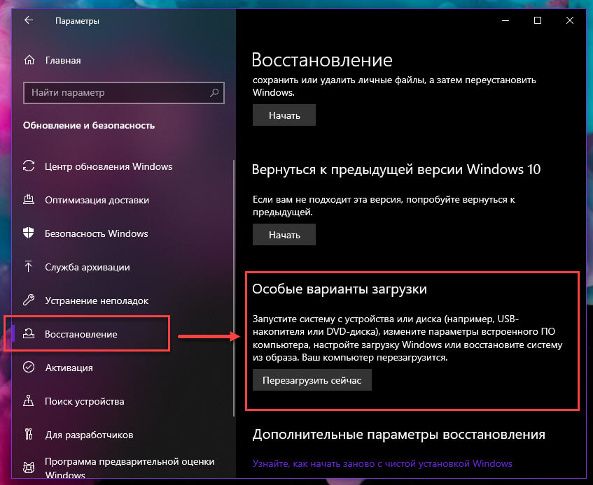Click the Обновление и безопасность heading
Viewport: 593px width, 485px height.
(89, 125)
